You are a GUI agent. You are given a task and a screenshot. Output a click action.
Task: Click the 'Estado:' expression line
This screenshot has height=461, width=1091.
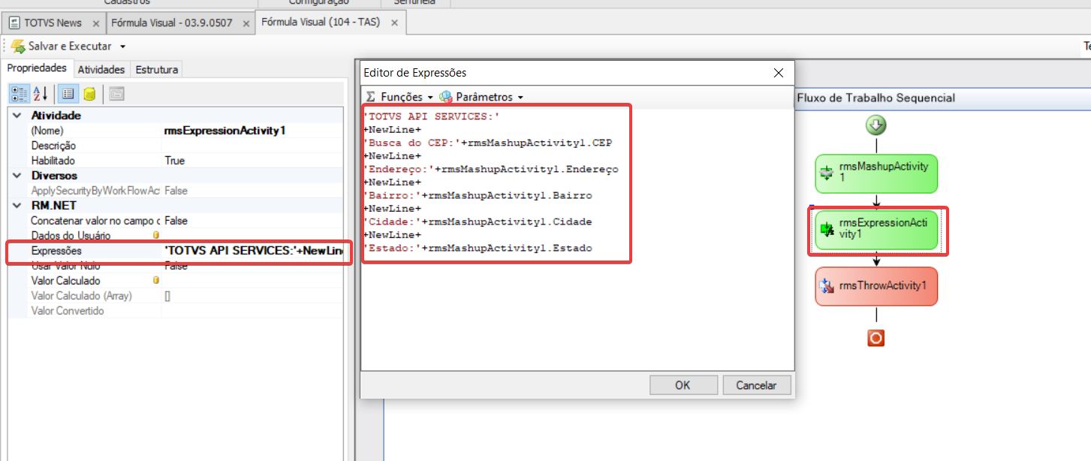[x=478, y=248]
